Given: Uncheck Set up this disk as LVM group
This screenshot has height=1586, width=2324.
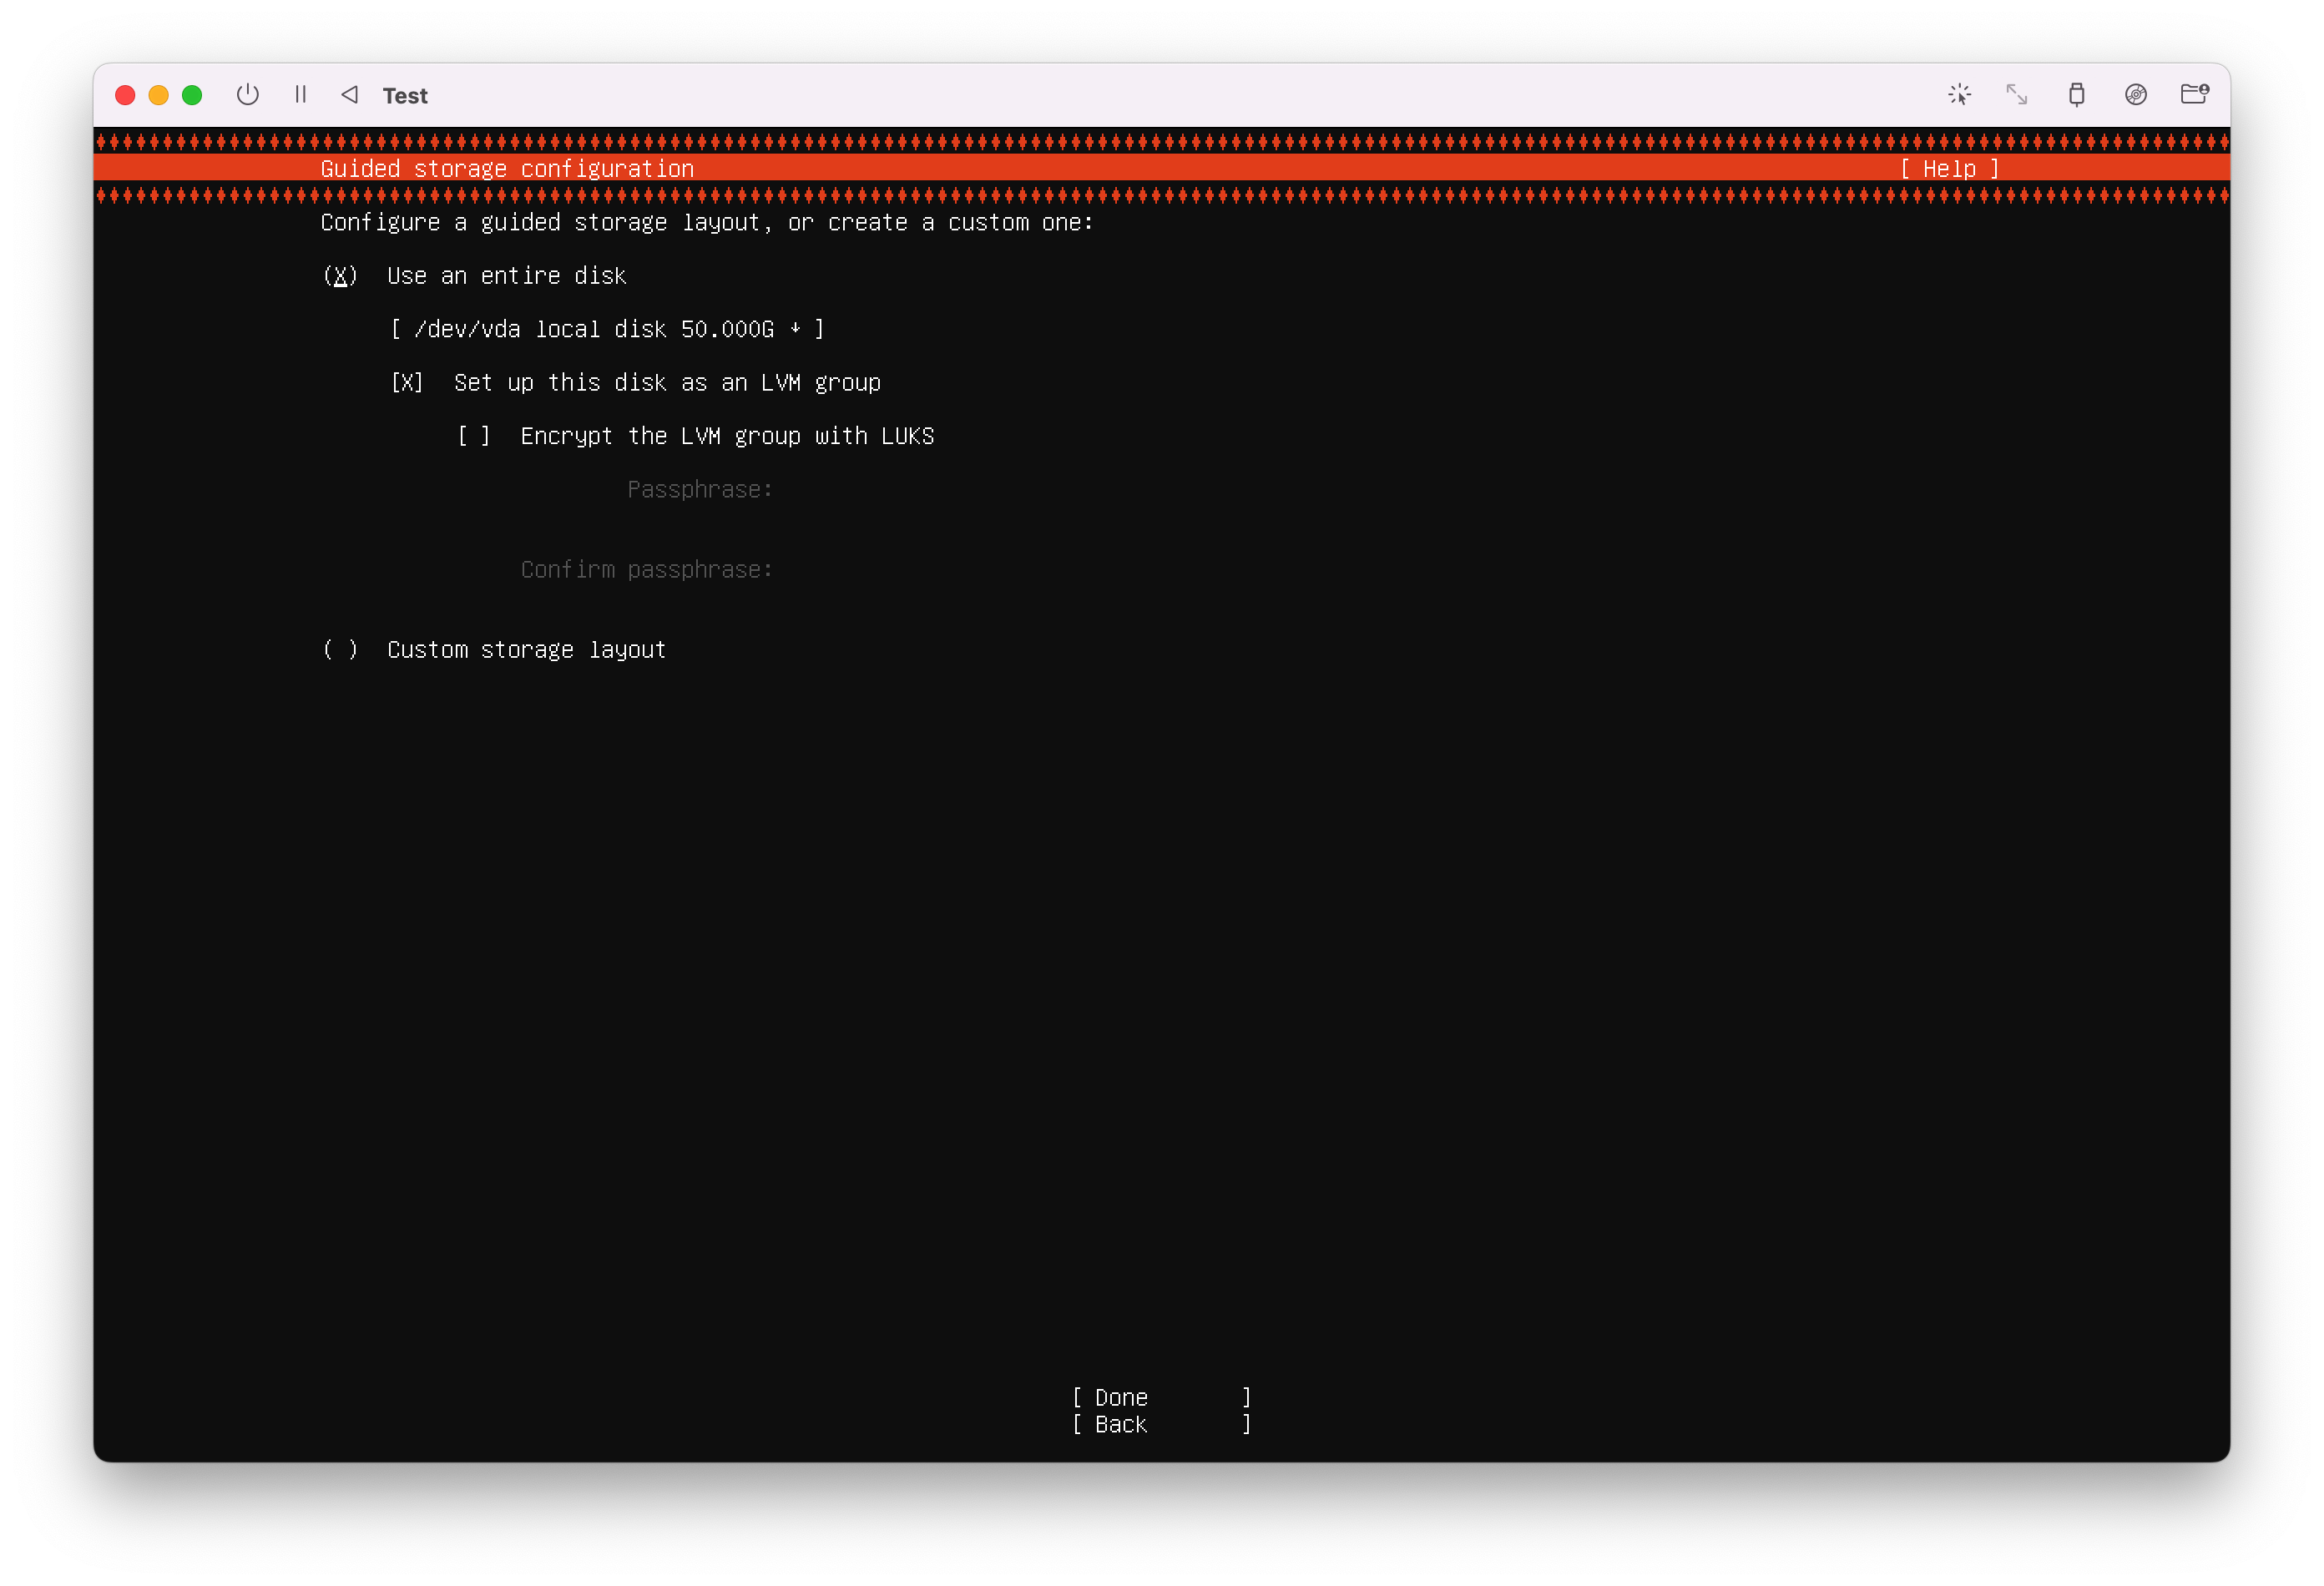Looking at the screenshot, I should point(407,383).
